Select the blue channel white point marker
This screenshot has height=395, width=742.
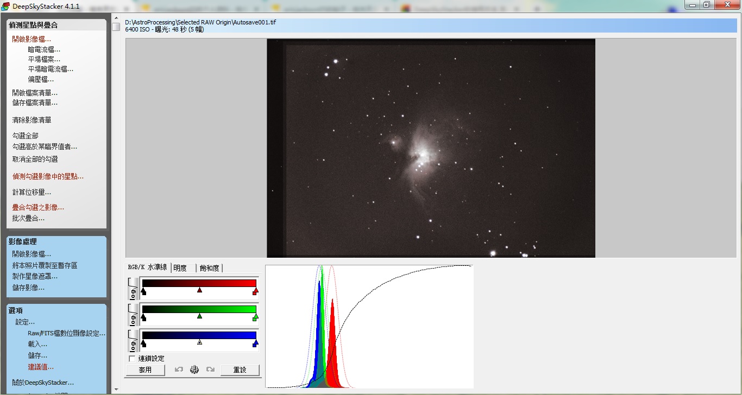[x=255, y=343]
